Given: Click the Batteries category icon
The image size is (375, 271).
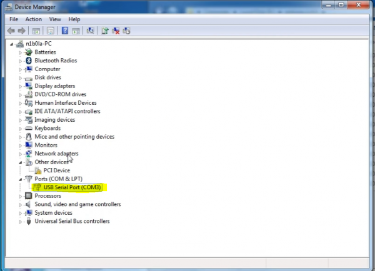Looking at the screenshot, I should tap(29, 52).
